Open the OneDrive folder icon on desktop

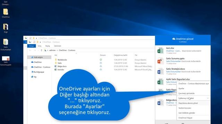[6, 12]
